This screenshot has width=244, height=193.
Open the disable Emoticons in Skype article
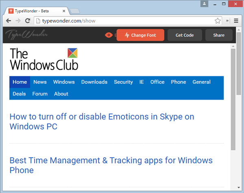[102, 121]
